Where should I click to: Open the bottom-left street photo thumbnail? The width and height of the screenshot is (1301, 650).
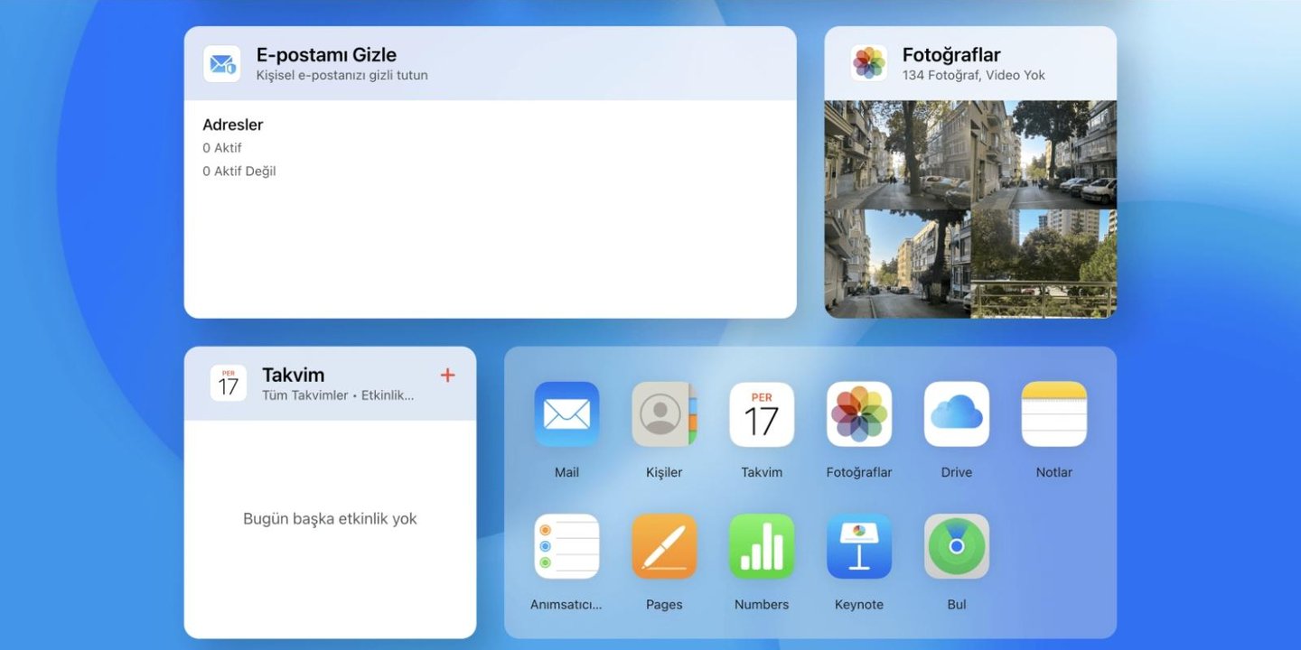click(897, 265)
